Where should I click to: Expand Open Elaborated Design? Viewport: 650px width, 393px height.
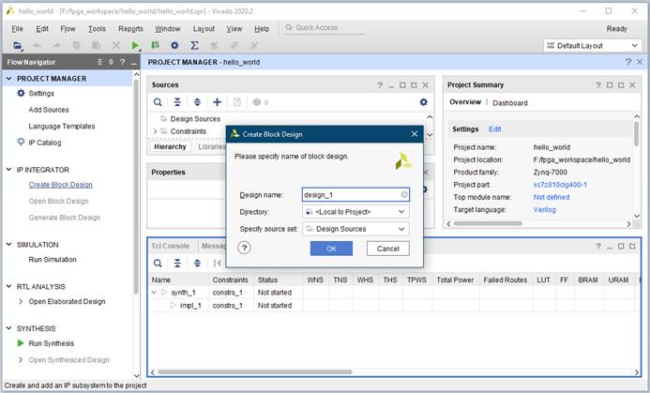click(21, 301)
